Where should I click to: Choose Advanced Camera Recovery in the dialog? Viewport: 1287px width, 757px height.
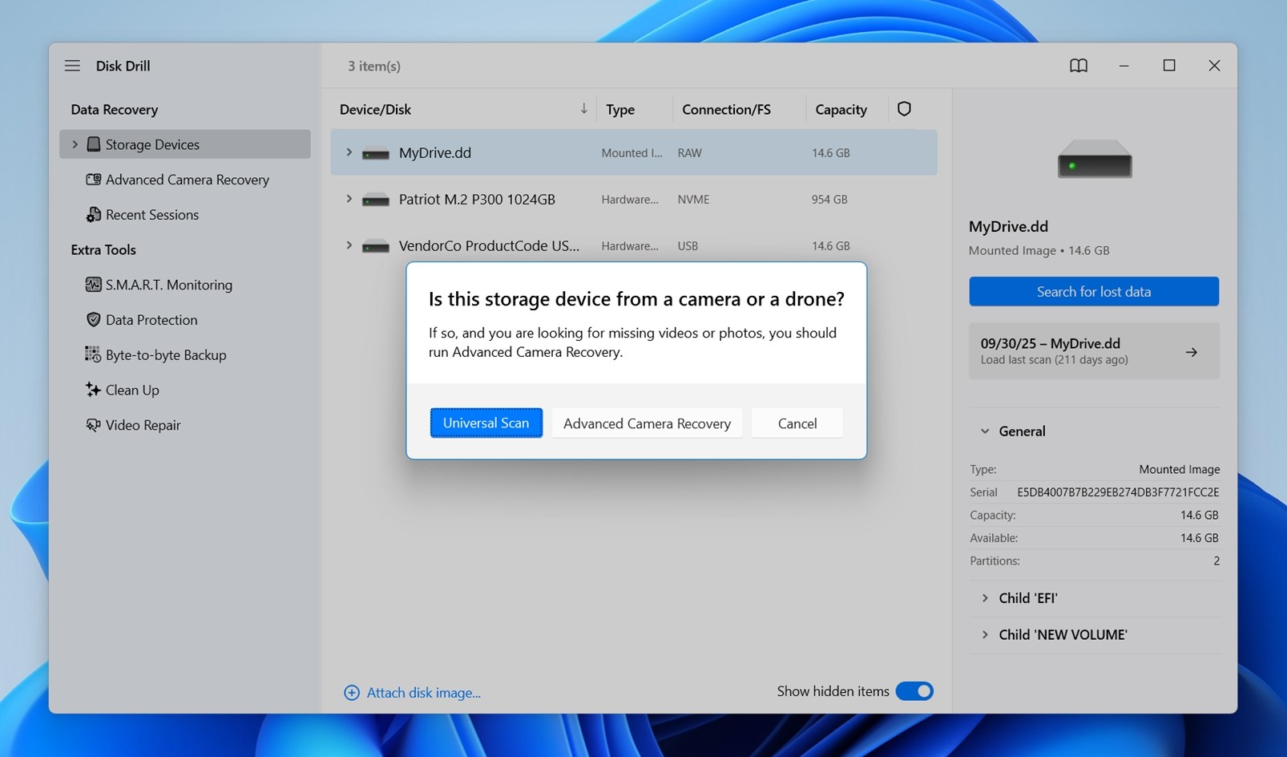647,423
